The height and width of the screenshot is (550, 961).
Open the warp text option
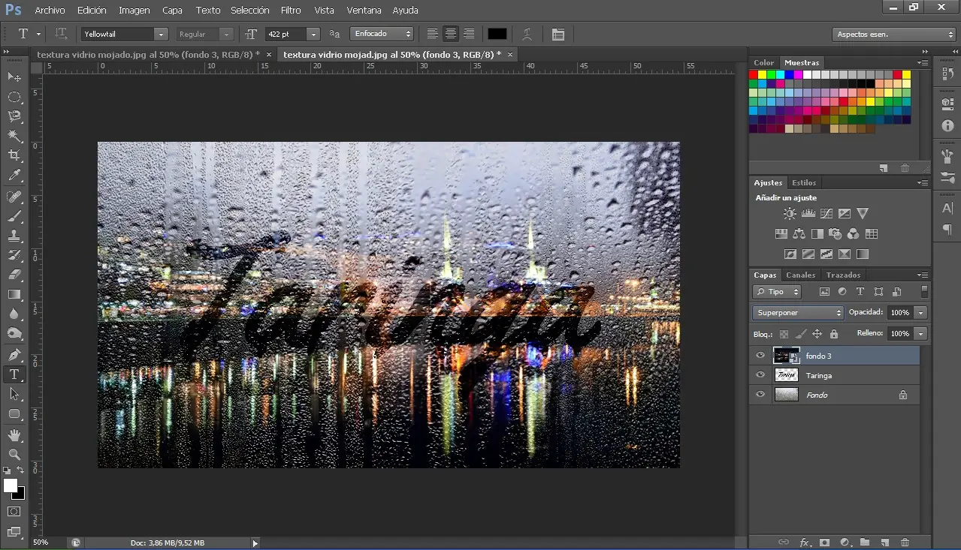[527, 34]
